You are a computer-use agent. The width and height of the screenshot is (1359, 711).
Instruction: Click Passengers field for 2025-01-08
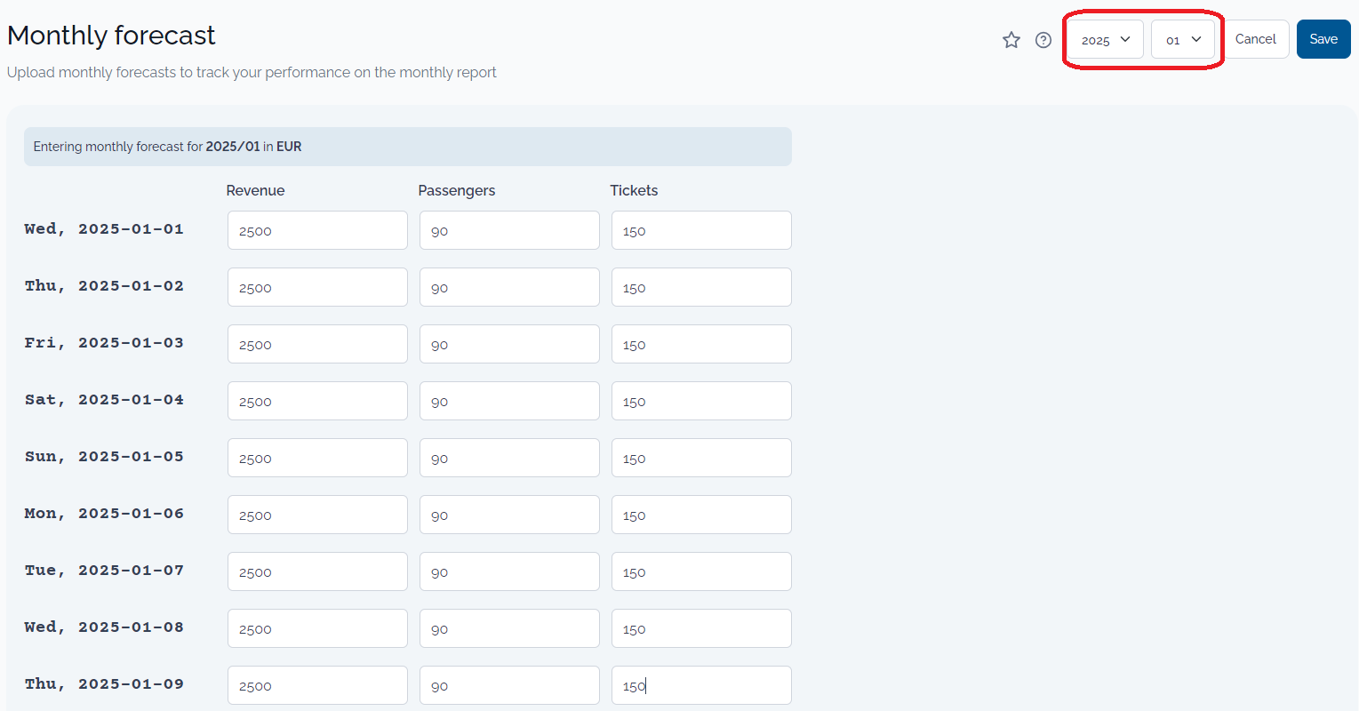509,628
